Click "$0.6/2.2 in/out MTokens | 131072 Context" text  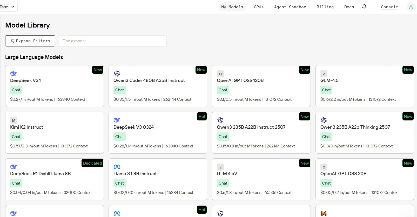click(x=358, y=99)
